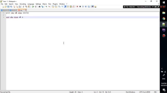Open Find with the binoculars icon
This screenshot has width=167, height=93.
click(x=39, y=7)
